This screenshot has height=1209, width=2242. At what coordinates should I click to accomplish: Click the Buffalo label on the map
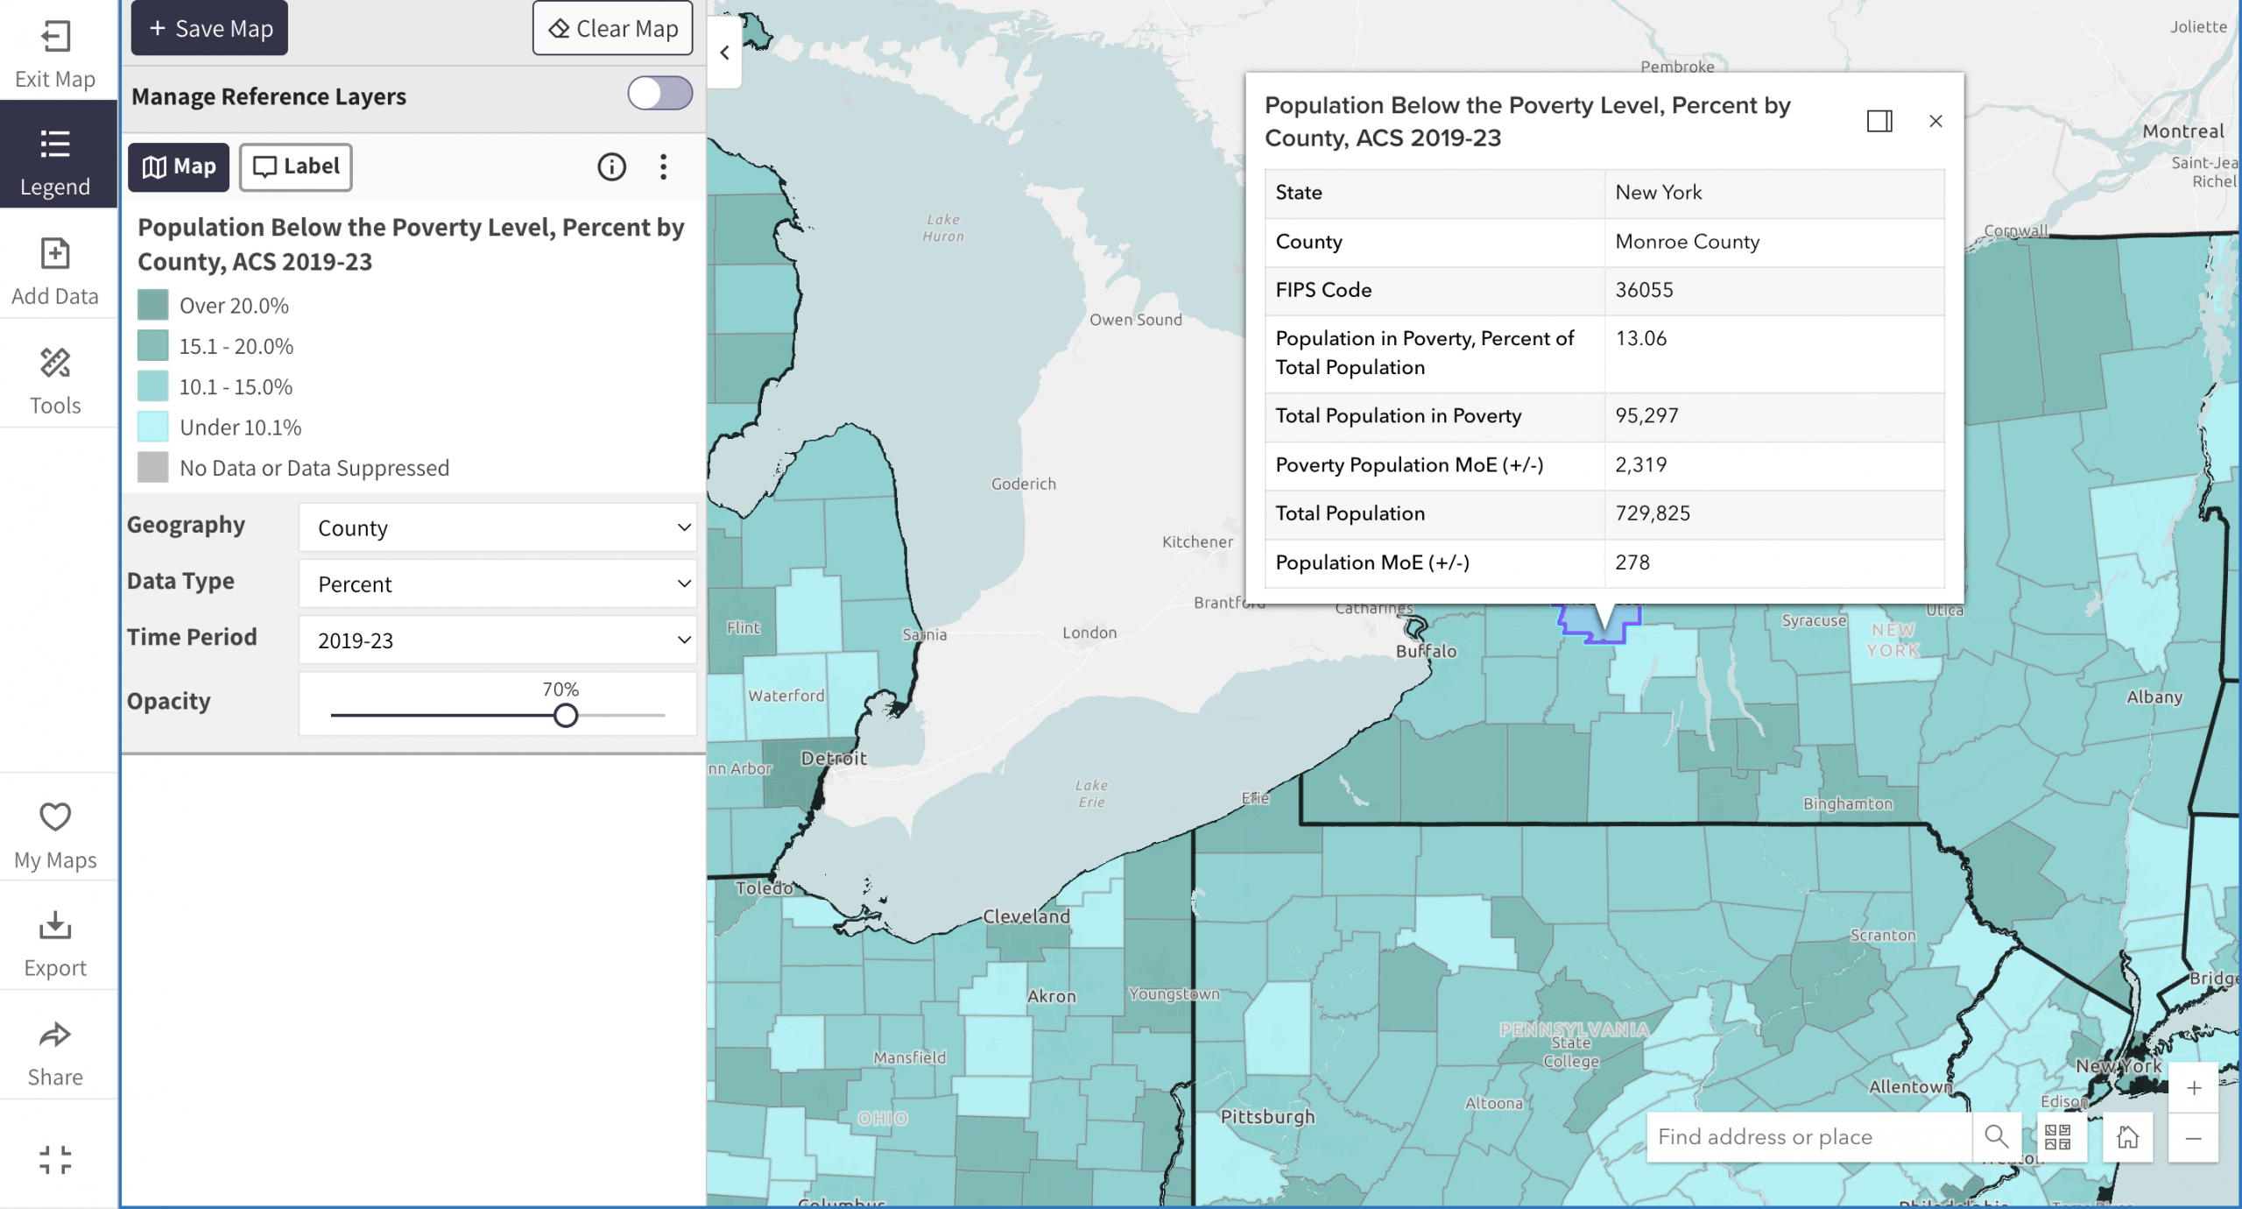1426,651
